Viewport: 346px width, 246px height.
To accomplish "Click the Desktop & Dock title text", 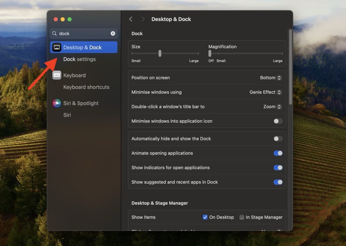I will (171, 19).
